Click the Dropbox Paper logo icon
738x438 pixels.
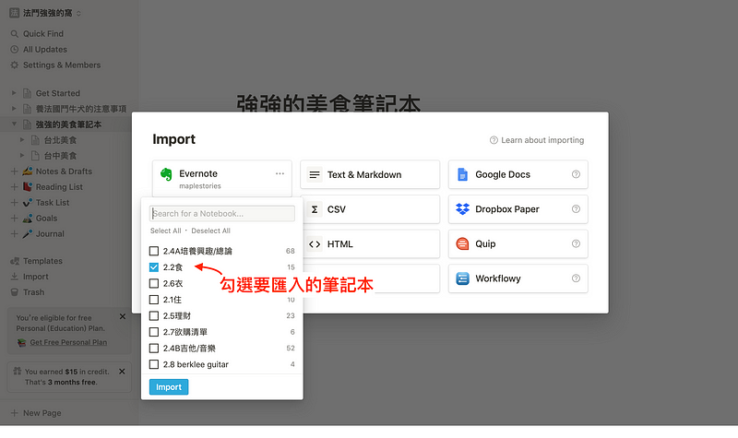(x=463, y=209)
